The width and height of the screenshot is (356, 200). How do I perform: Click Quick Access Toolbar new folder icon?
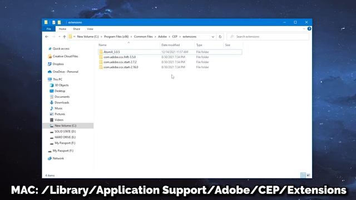click(60, 22)
